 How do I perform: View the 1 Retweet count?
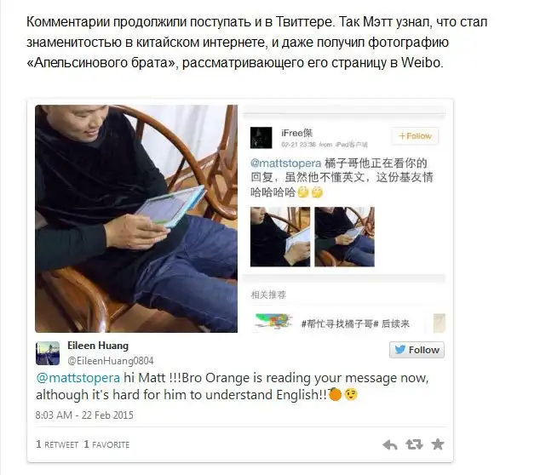point(57,444)
